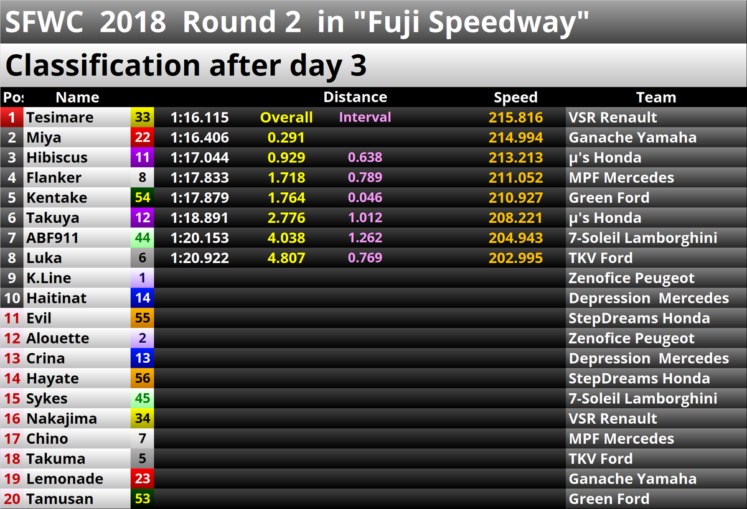The height and width of the screenshot is (509, 747).
Task: Click speed value 210.927
Action: point(515,198)
